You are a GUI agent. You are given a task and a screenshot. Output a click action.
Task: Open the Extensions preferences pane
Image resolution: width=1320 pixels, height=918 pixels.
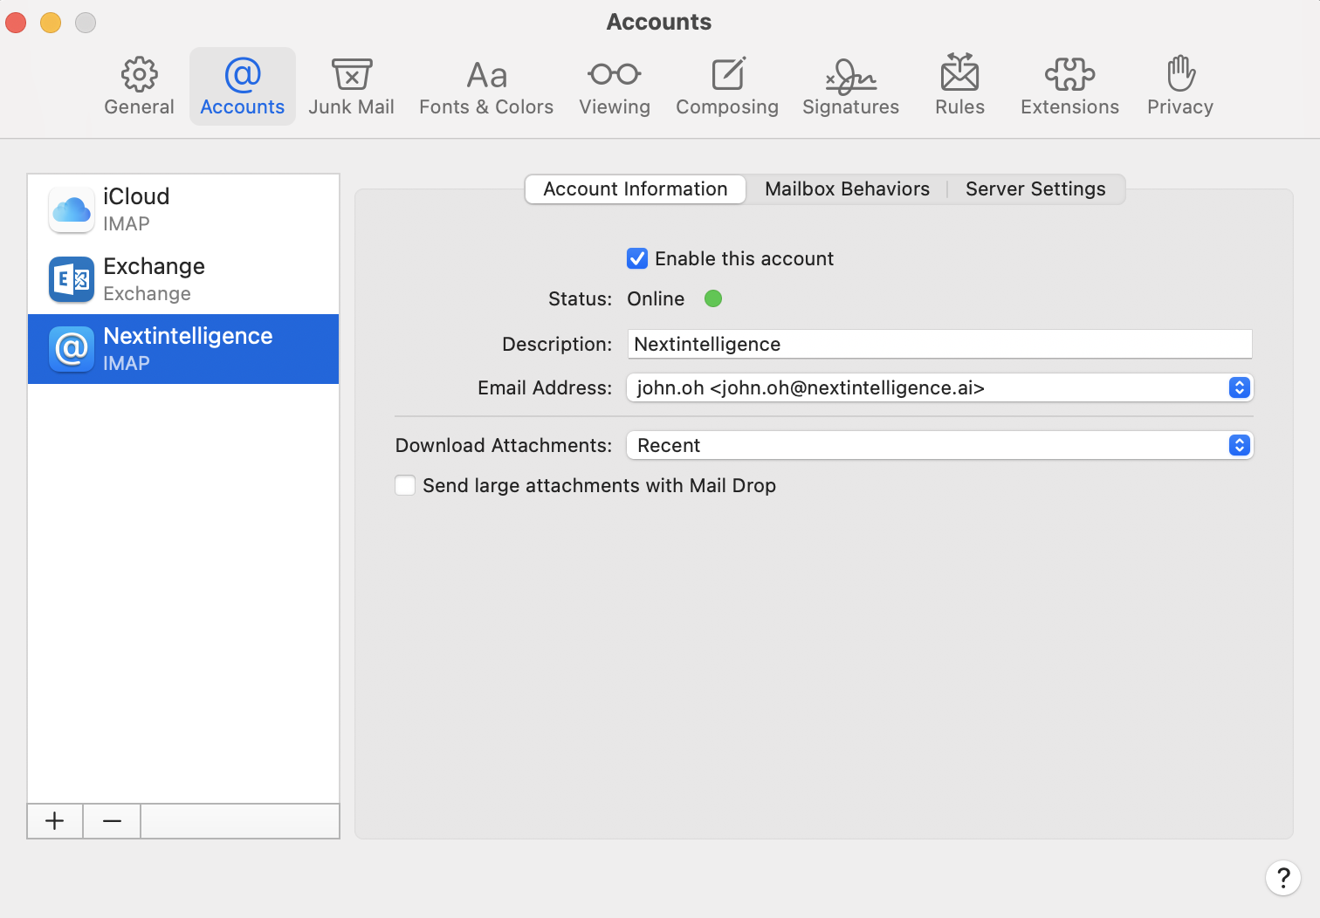click(x=1069, y=86)
